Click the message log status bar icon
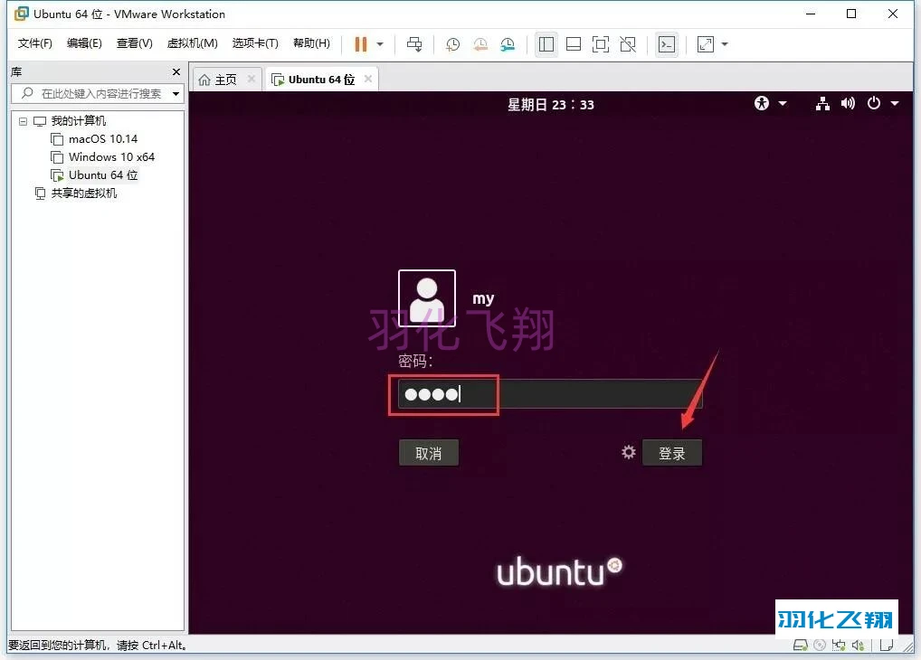This screenshot has height=660, width=921. 887,646
